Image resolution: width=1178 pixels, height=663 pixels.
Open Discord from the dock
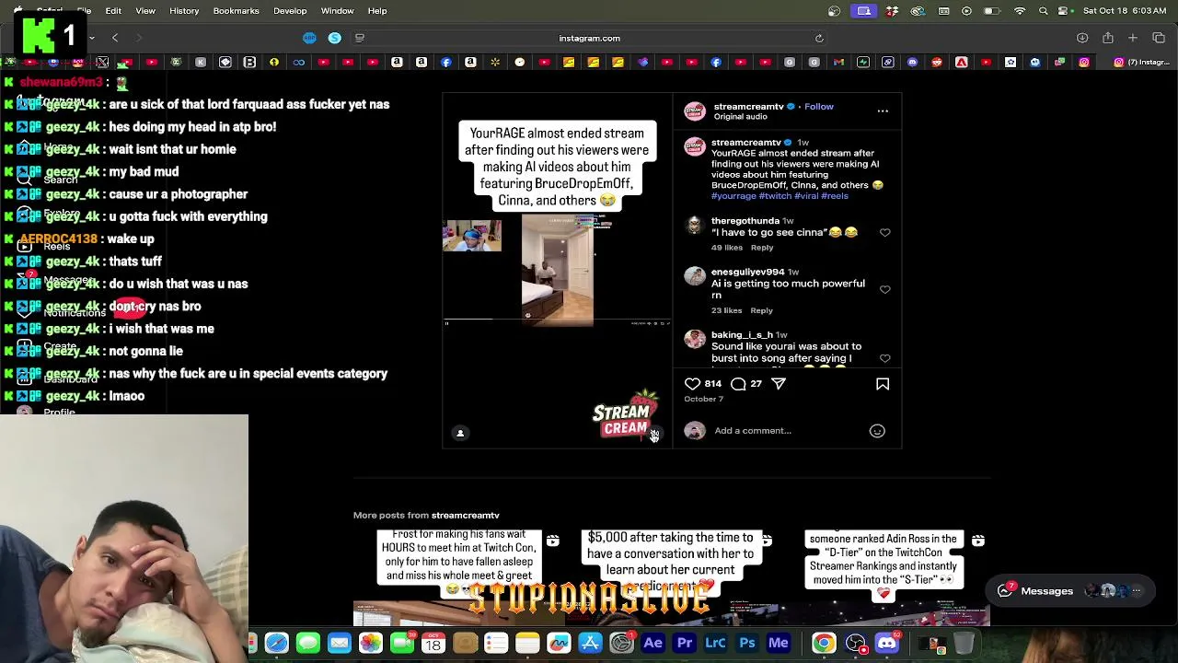[887, 644]
